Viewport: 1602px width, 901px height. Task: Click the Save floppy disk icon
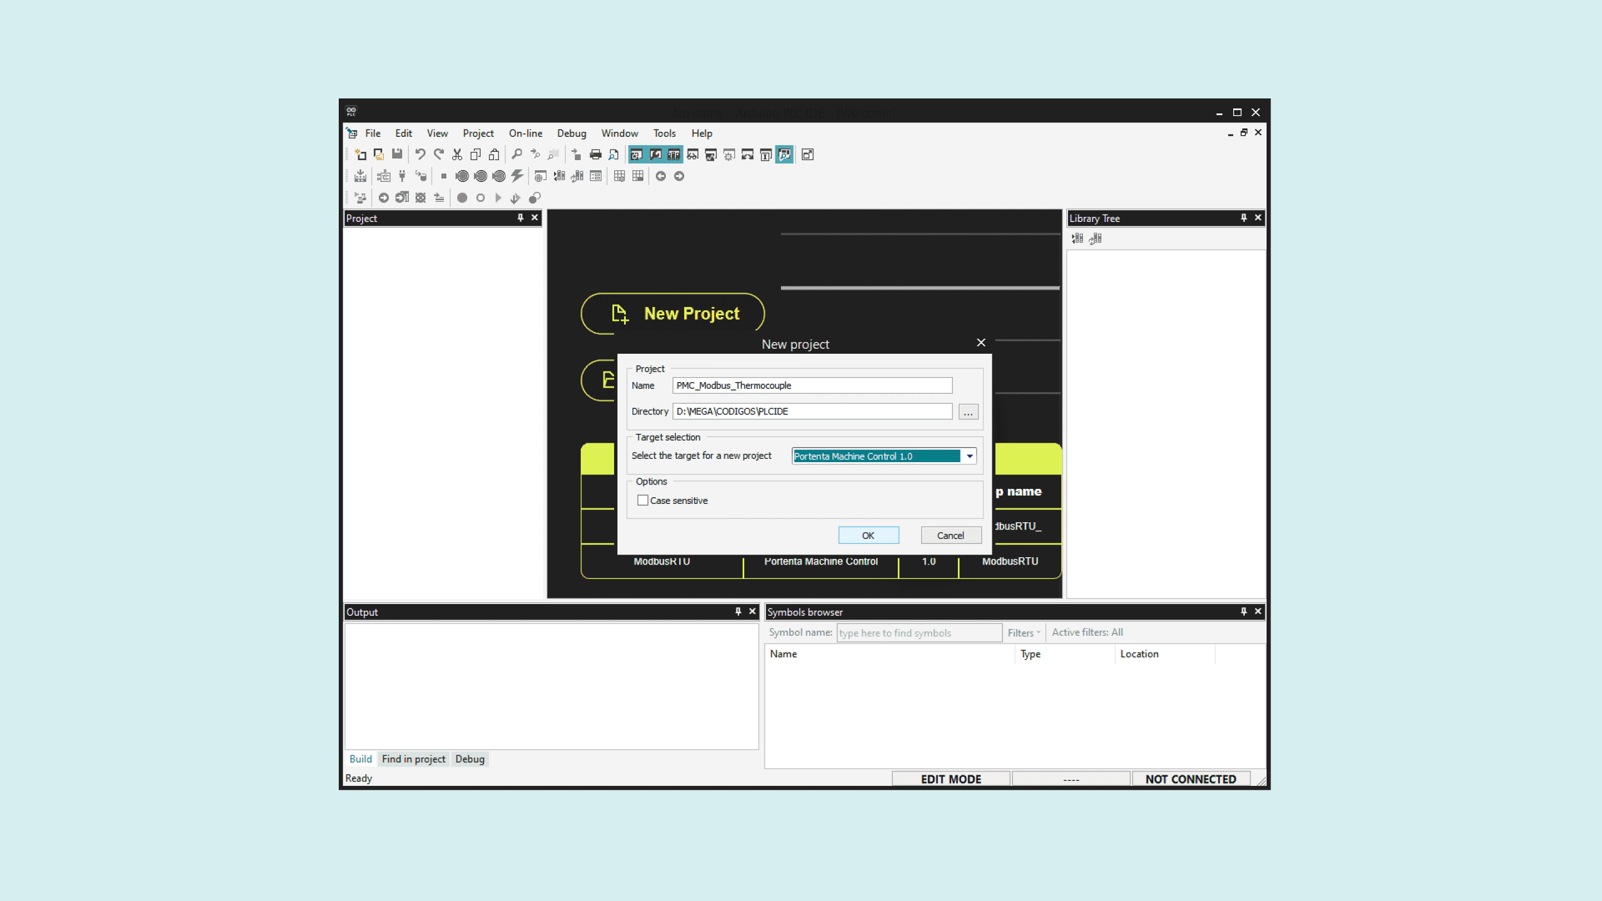pyautogui.click(x=397, y=154)
